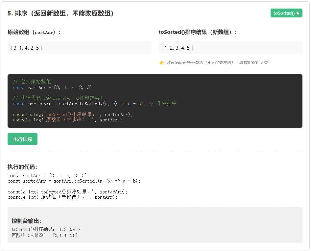Click dark code line console.log('toSorted()排序结果：'
Screen dimensions: 311x251
click(73, 115)
